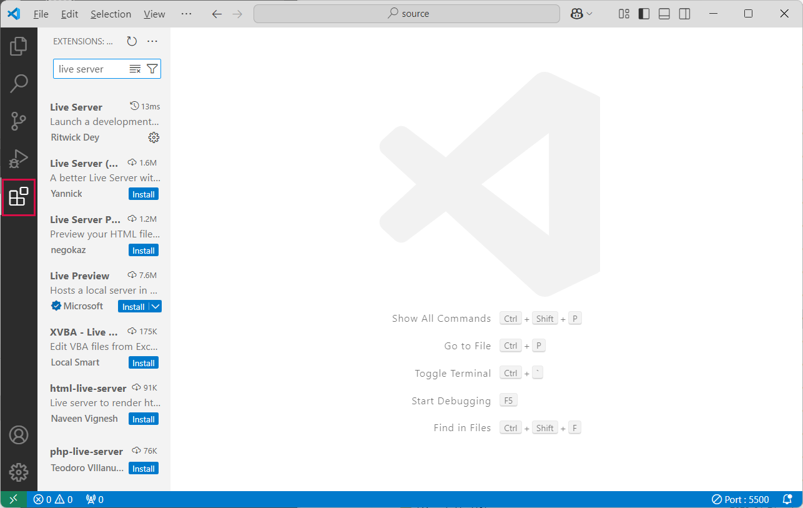The image size is (803, 508).
Task: Open Live Server manage gear
Action: [154, 137]
